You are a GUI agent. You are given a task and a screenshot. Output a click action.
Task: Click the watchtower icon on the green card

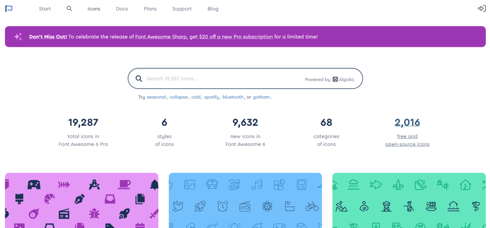click(x=386, y=207)
